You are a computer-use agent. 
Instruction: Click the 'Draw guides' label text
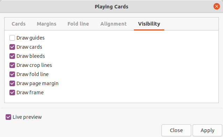tap(30, 38)
